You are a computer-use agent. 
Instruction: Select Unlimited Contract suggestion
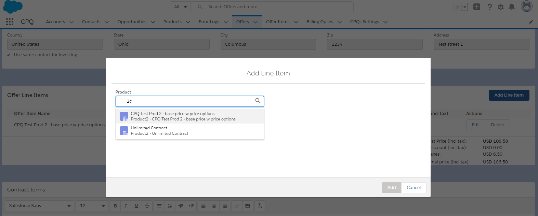click(190, 131)
